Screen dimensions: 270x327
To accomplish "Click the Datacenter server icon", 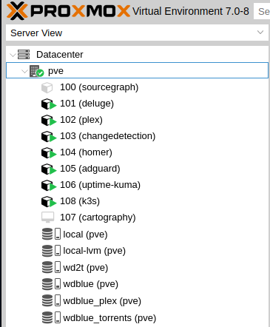I will click(24, 55).
